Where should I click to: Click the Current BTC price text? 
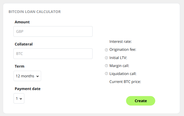pos(125,82)
